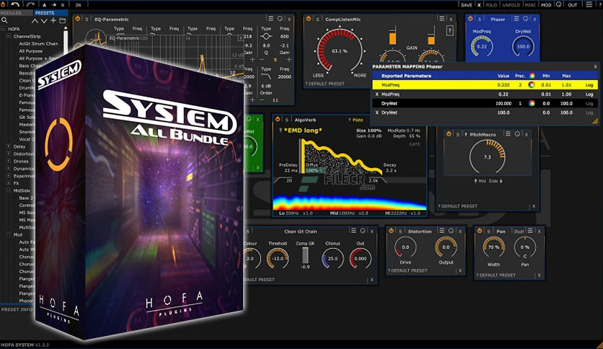This screenshot has width=603, height=349.
Task: Open EMD long preset dropdown in AlgoVerb
Action: click(300, 131)
